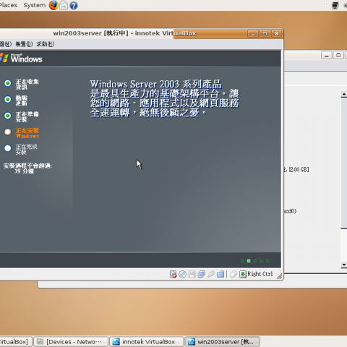Launch Firefox from the top panel
Screen dimensions: 347x347
53,5
